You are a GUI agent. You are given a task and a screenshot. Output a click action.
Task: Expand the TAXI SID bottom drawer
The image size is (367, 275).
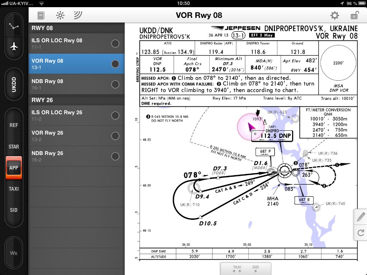[246, 269]
